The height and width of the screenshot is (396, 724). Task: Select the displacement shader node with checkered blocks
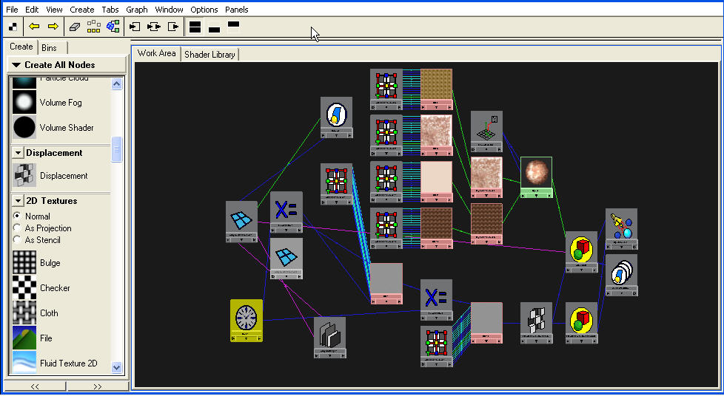536,323
